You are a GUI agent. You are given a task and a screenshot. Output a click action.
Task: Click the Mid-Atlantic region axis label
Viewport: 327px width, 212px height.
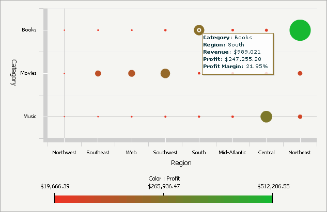click(x=232, y=152)
